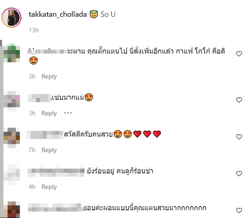Open takkatan_chollada username link
Screen dimensions: 245x218
click(x=57, y=14)
